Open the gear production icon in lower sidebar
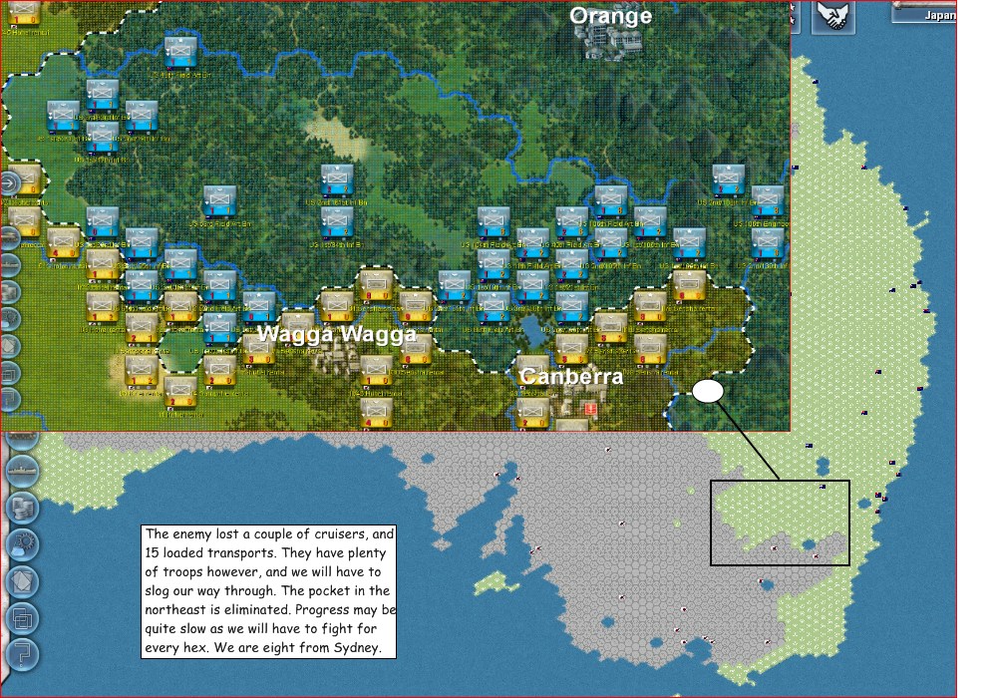 point(22,544)
